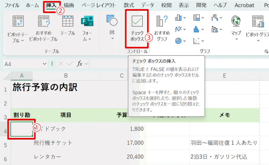
Task: Select header cell メモ
Action: click(225, 115)
